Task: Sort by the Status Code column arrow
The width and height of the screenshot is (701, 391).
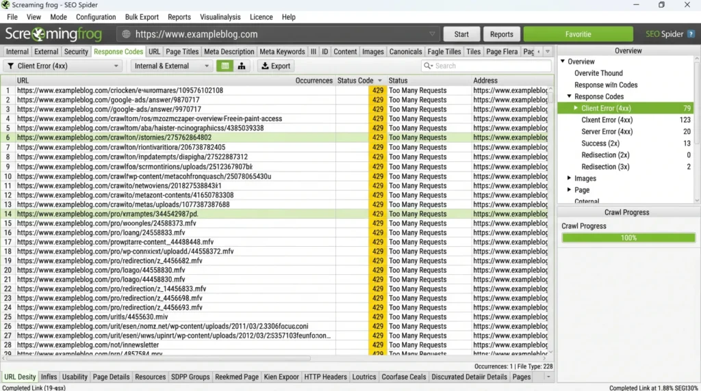Action: [x=380, y=81]
